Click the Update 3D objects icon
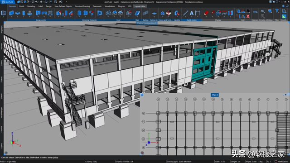 [177, 13]
